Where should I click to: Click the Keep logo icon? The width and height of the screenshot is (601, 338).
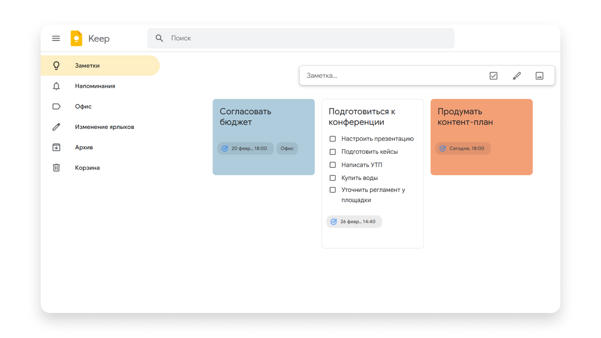[76, 38]
